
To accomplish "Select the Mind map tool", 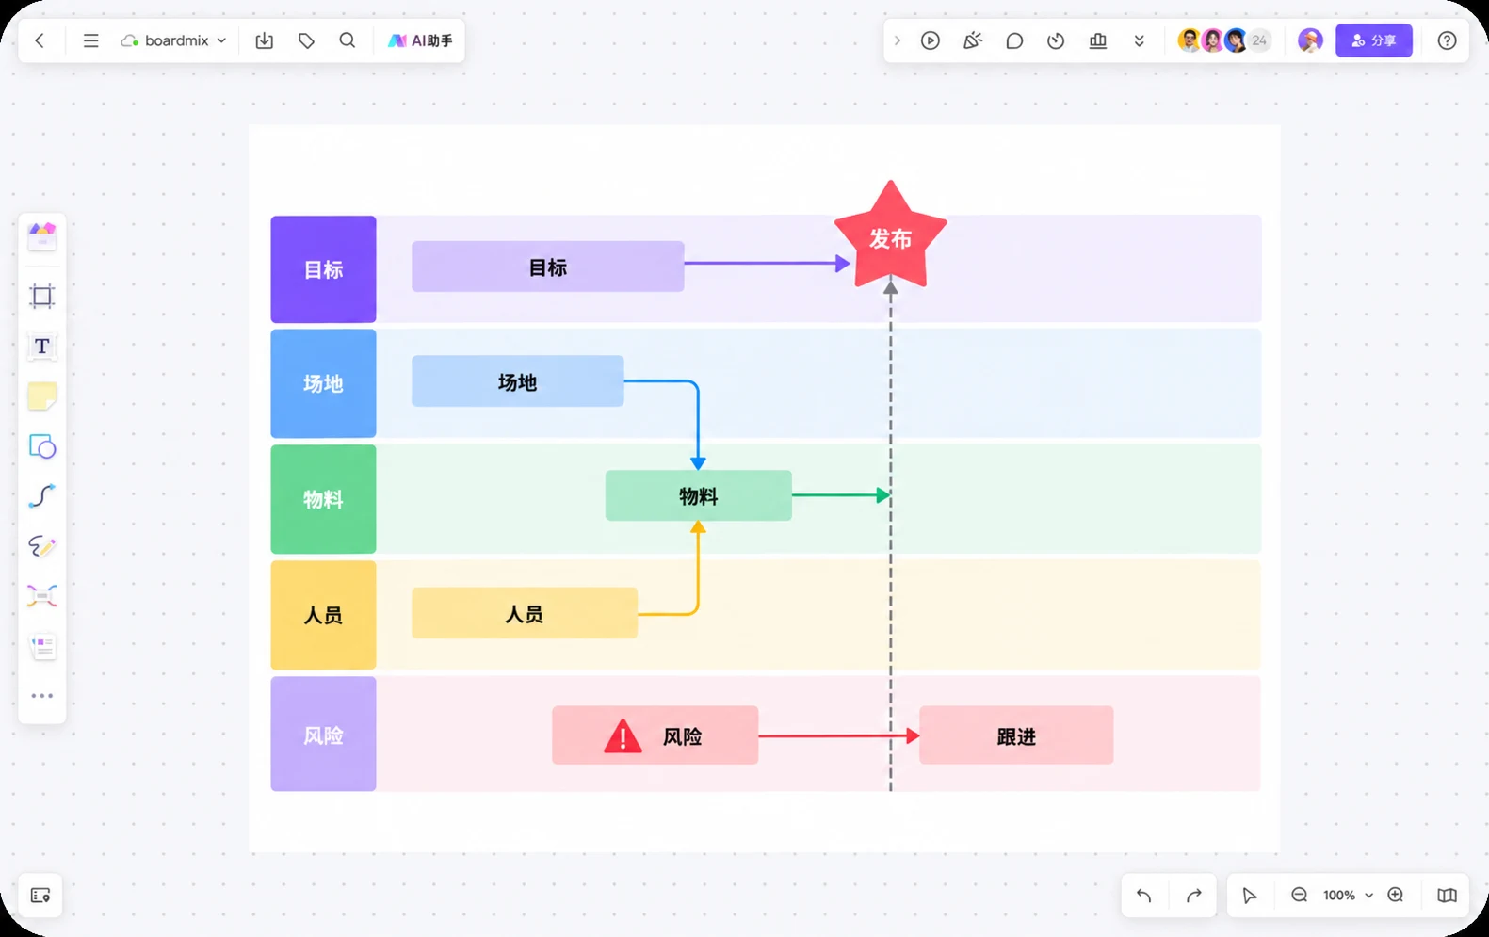I will pos(42,596).
